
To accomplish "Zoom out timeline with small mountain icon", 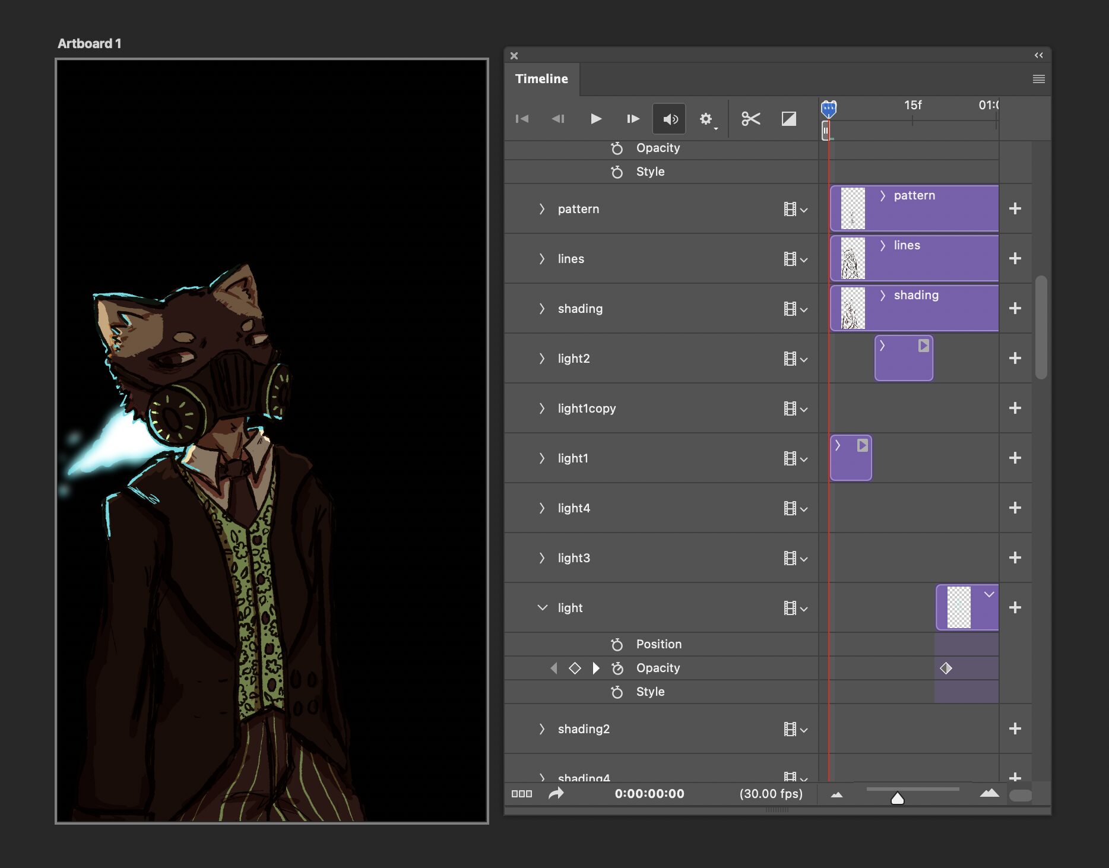I will click(x=836, y=794).
